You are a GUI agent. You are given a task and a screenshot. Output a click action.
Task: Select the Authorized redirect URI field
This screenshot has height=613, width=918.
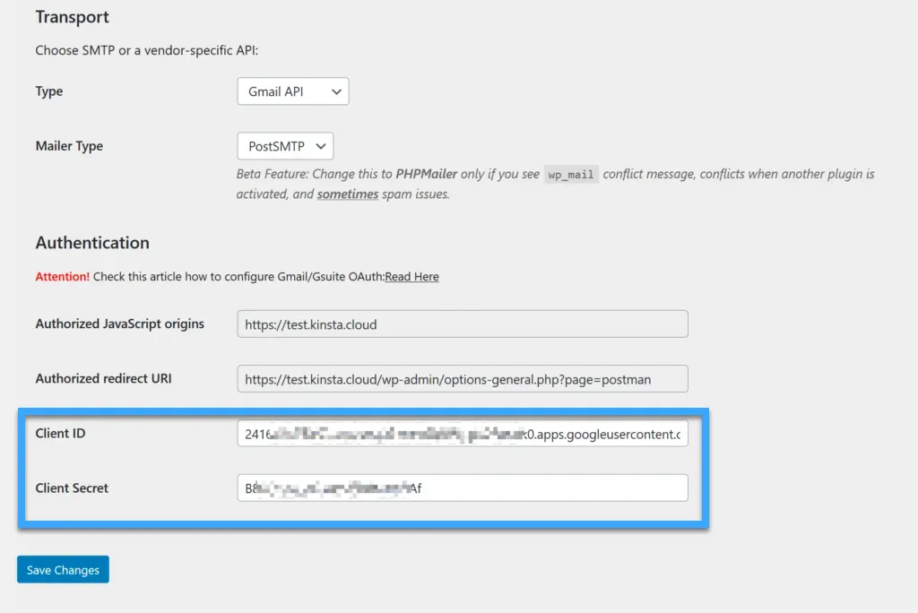pos(462,378)
